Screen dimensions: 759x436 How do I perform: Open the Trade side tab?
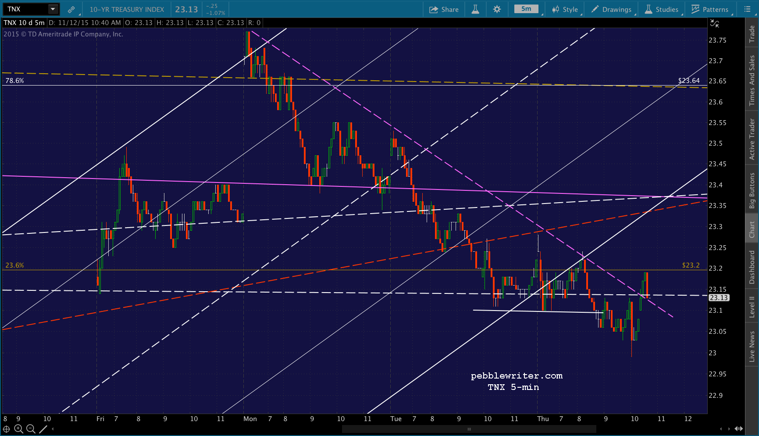pyautogui.click(x=752, y=34)
